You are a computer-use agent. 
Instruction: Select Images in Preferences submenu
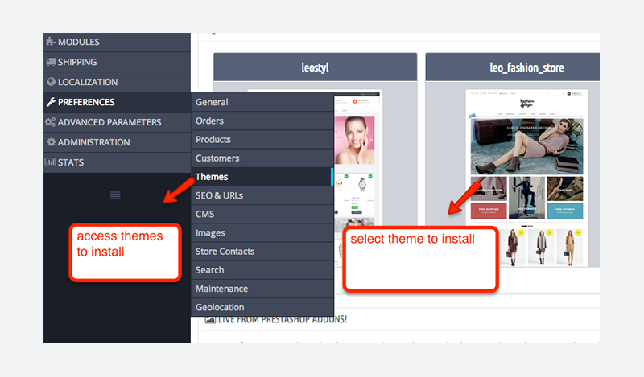click(262, 232)
